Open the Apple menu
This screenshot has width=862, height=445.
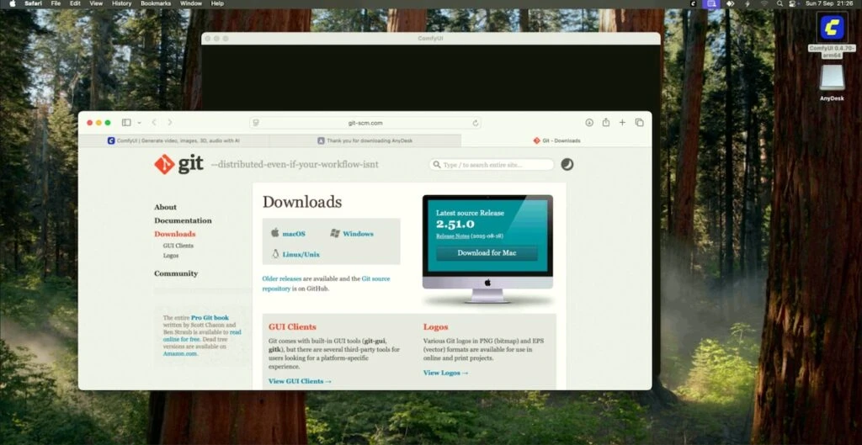point(12,3)
